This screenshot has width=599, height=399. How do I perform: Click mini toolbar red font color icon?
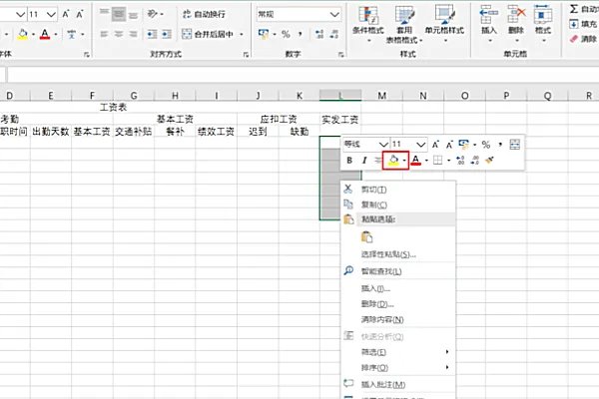pos(416,161)
